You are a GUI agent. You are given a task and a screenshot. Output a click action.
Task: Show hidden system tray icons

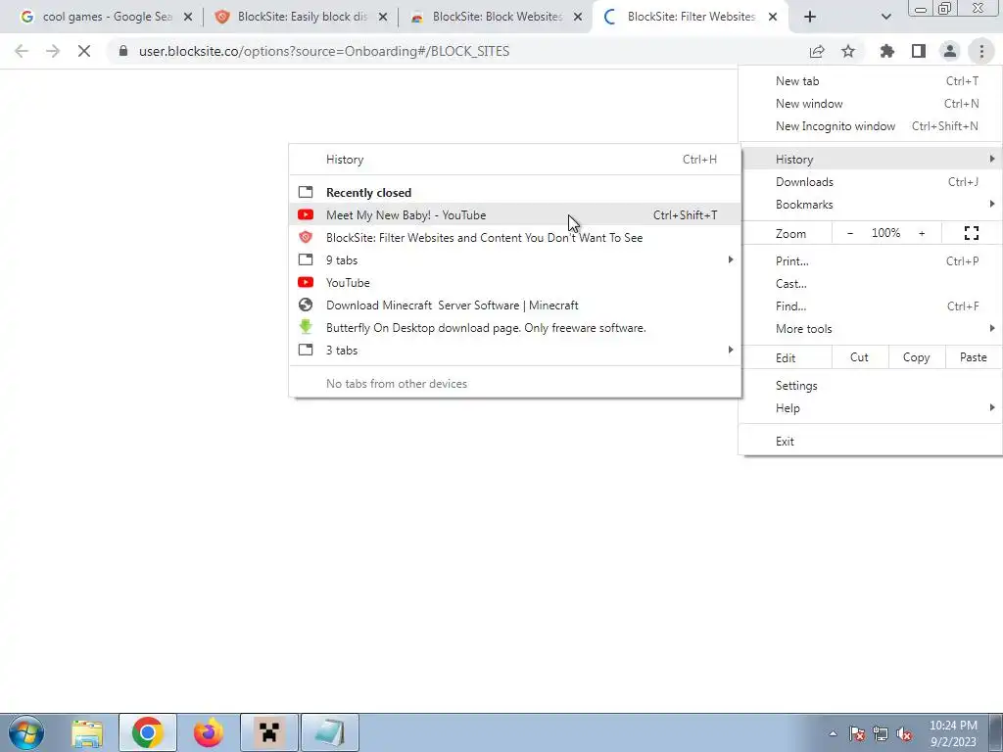click(x=833, y=733)
